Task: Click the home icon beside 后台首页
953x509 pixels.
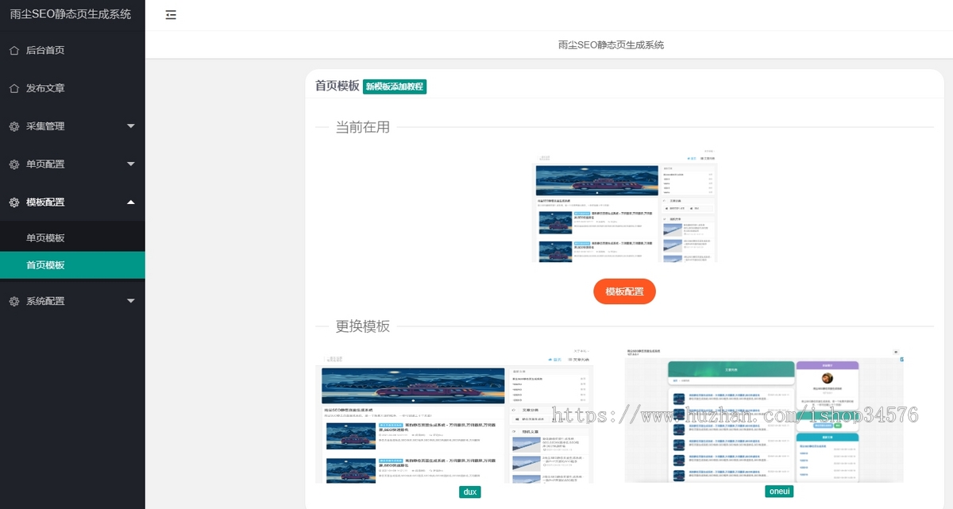Action: [14, 50]
